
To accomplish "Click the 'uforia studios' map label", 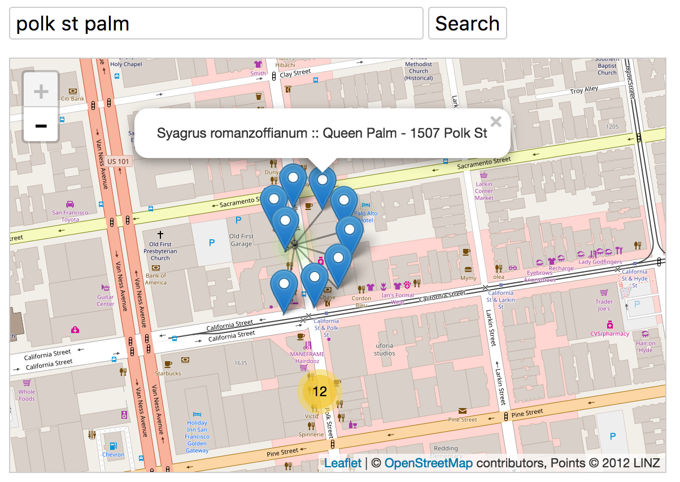I will click(x=385, y=349).
